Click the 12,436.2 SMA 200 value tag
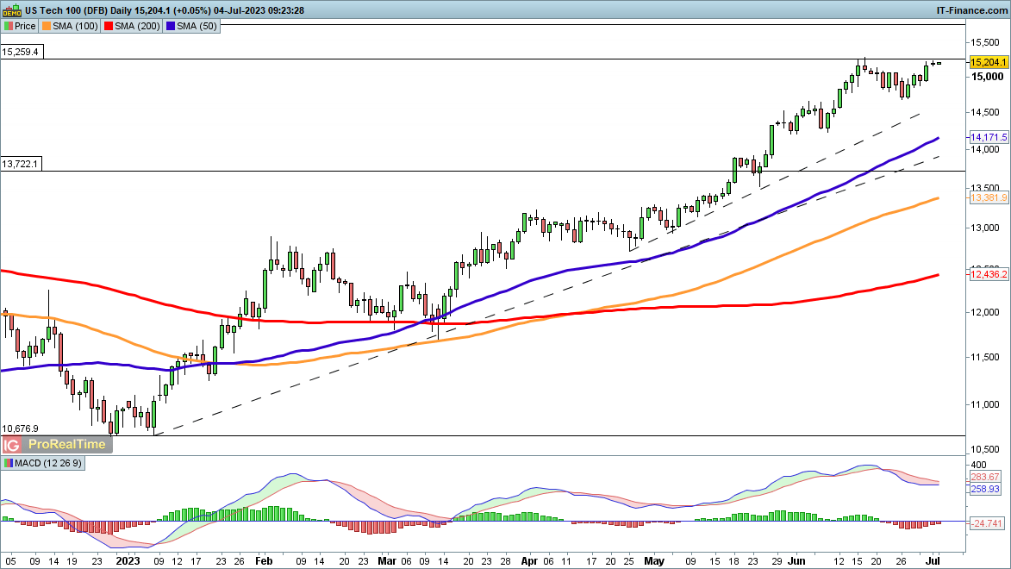The width and height of the screenshot is (1011, 569). pyautogui.click(x=989, y=274)
